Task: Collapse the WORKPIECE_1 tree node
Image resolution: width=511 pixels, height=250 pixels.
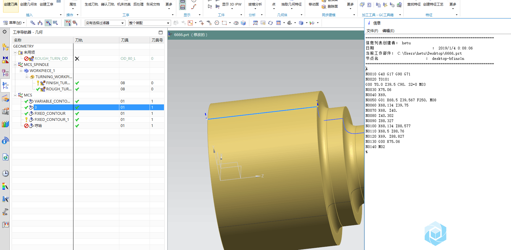Action: coord(21,71)
